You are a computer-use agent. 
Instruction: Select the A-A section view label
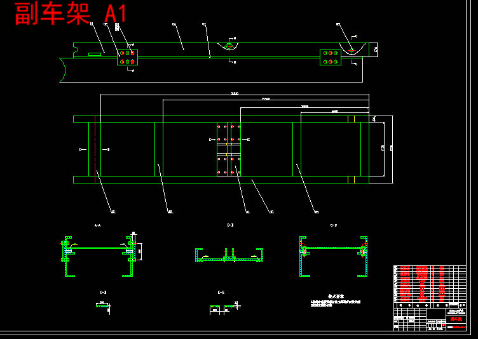coord(97,226)
